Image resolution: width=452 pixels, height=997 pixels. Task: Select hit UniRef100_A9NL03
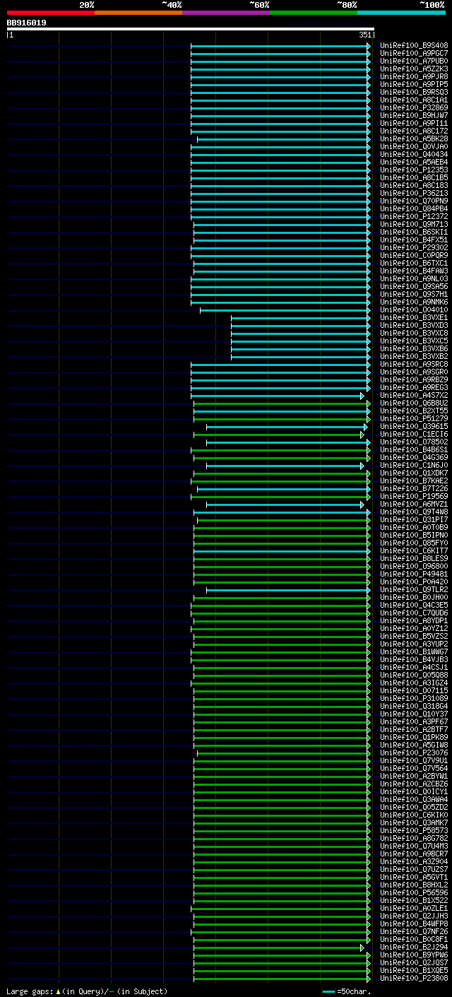[414, 279]
